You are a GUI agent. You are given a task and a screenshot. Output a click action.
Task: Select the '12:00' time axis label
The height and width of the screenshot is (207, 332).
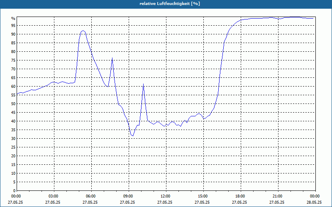point(166,196)
